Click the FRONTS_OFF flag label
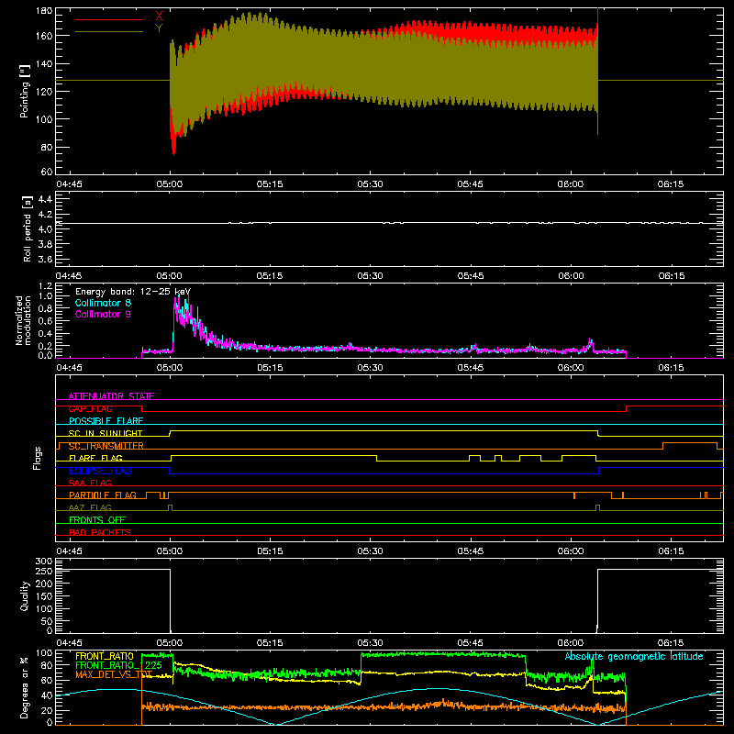This screenshot has width=734, height=734. pyautogui.click(x=97, y=519)
